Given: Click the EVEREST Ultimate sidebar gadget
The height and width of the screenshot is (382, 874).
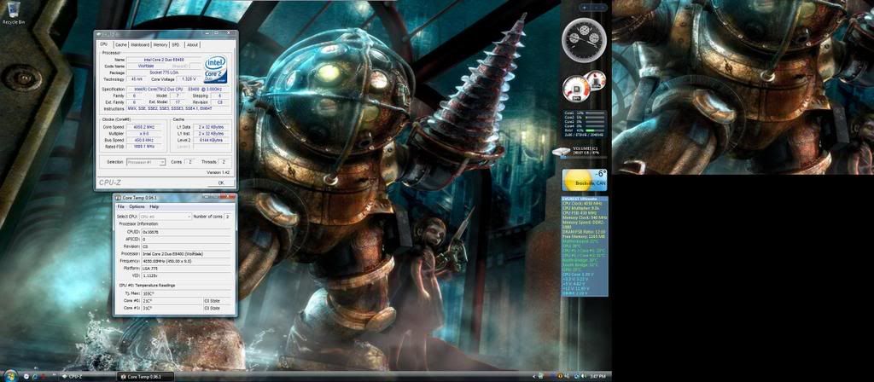Looking at the screenshot, I should click(x=585, y=246).
